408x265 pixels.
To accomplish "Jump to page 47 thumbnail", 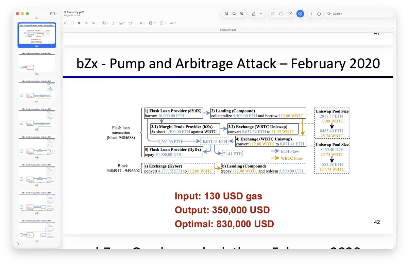I will [37, 174].
